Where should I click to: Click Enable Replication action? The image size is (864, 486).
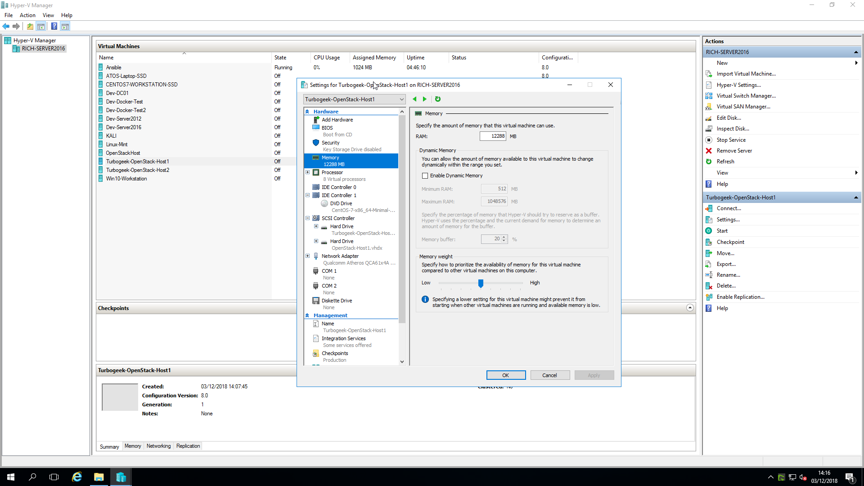(740, 297)
